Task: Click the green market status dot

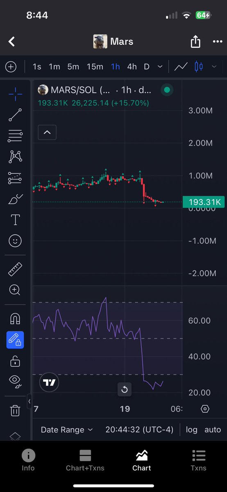Action: tap(167, 90)
